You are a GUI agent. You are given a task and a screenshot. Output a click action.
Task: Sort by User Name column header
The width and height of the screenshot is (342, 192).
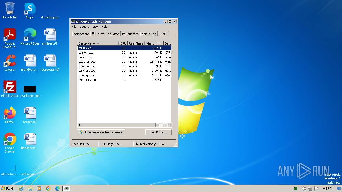136,43
